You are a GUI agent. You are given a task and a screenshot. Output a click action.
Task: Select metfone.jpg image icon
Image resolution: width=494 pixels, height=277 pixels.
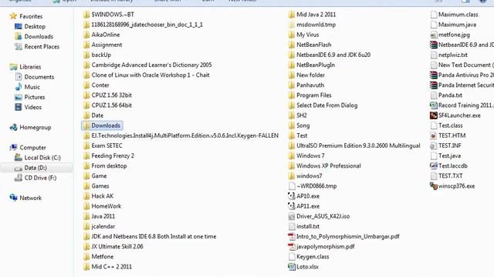click(x=434, y=35)
